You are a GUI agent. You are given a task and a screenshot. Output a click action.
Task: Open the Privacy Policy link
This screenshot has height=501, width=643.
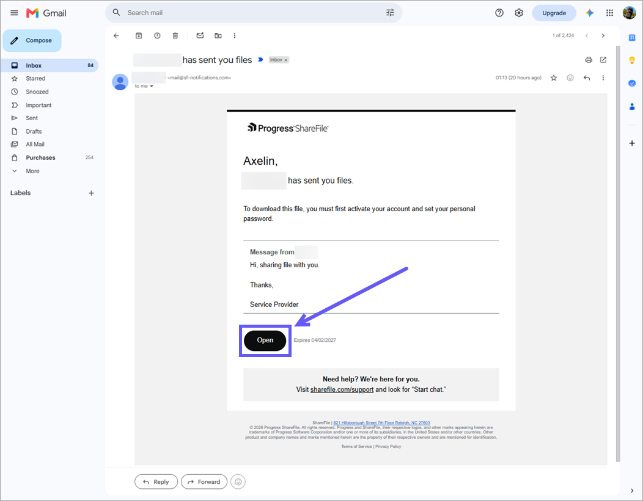pos(388,447)
